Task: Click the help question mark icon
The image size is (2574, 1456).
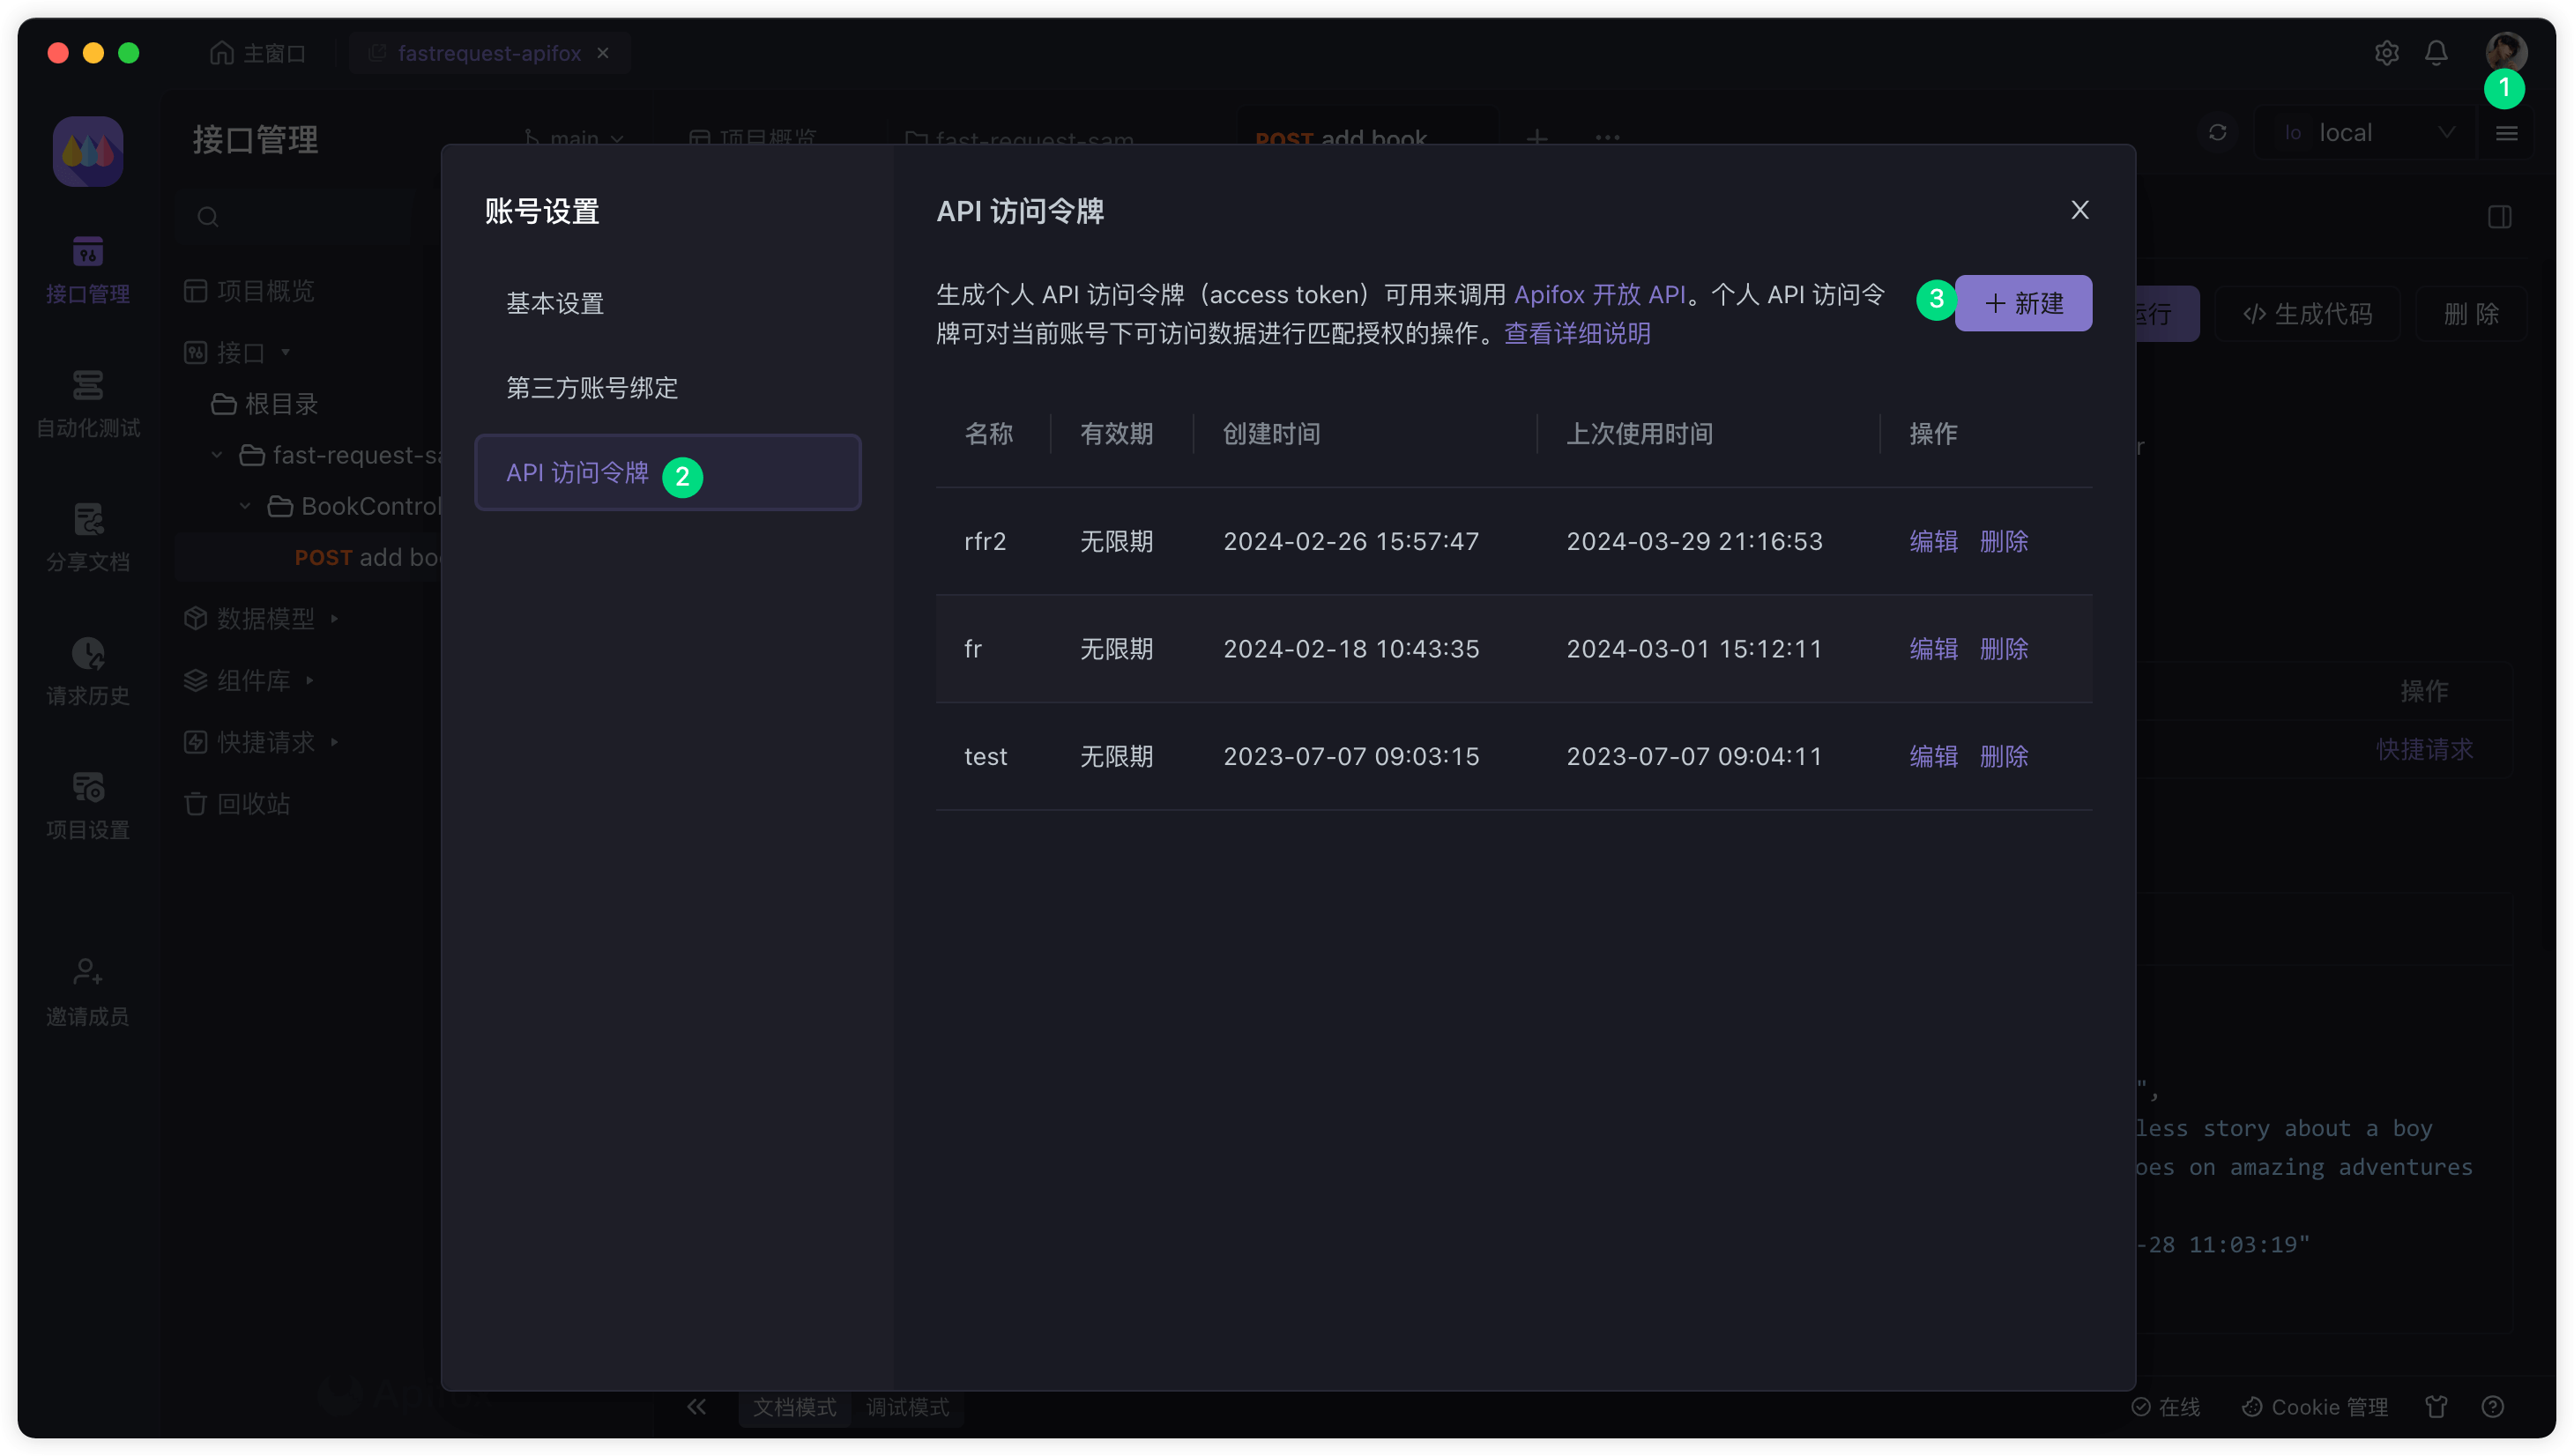Action: coord(2492,1406)
